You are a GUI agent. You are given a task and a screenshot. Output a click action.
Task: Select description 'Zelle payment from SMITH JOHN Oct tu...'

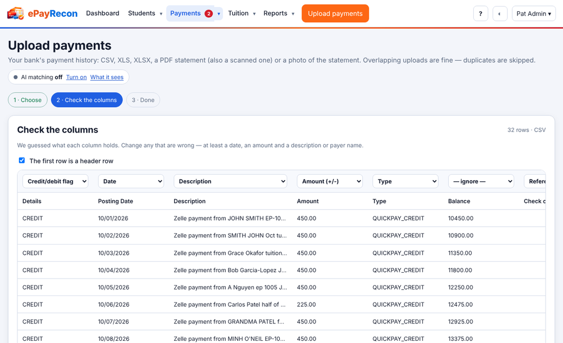pos(230,235)
